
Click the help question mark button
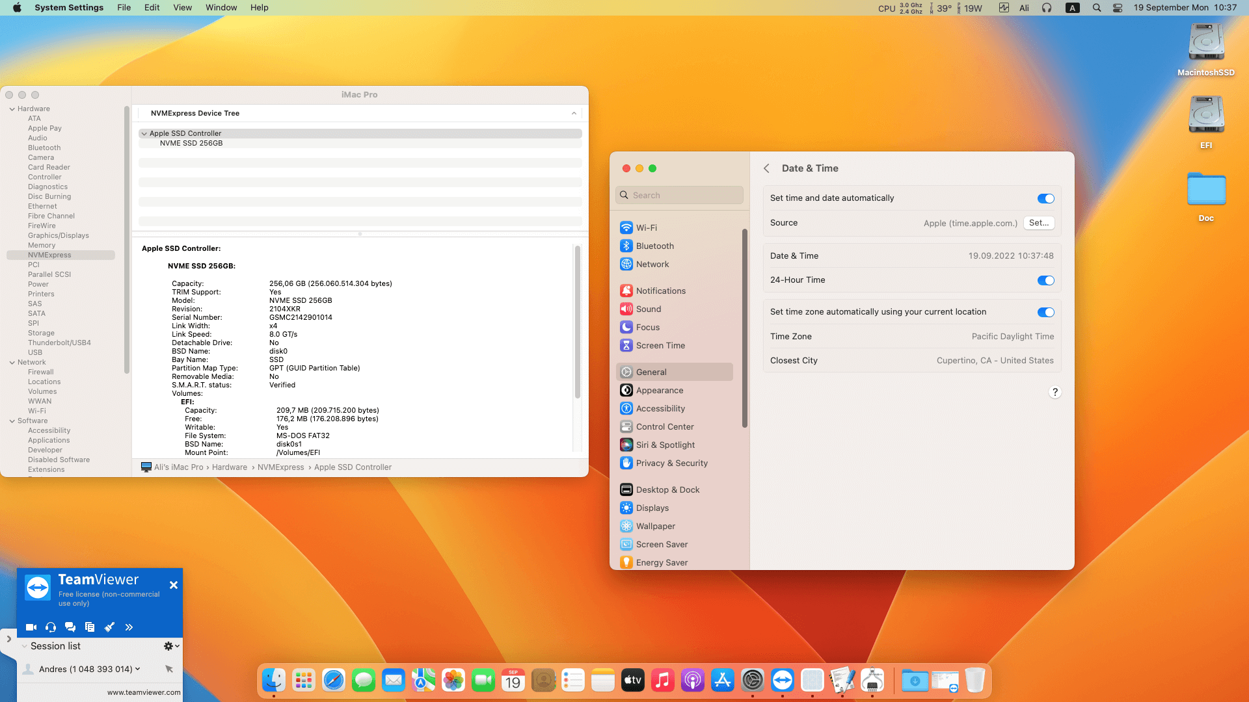1055,392
